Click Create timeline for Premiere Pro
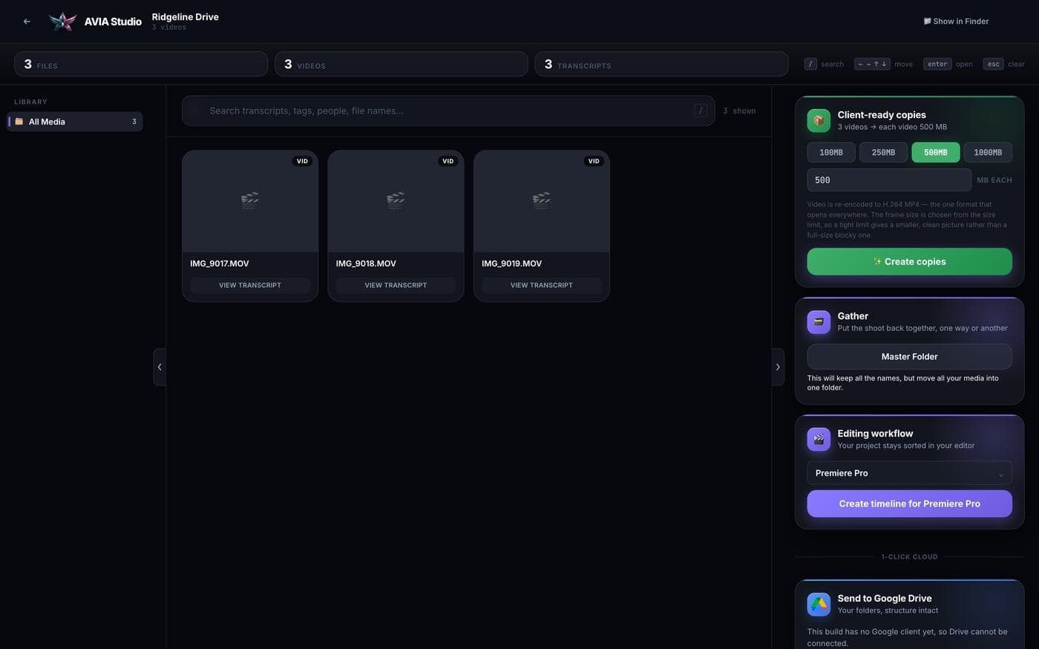This screenshot has width=1039, height=649. coord(909,504)
